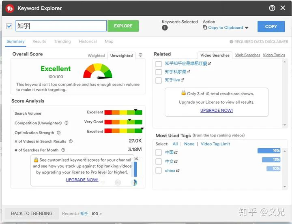Image resolution: width=292 pixels, height=224 pixels.
Task: Click the Related list scroll down arrow
Action: tap(285, 125)
